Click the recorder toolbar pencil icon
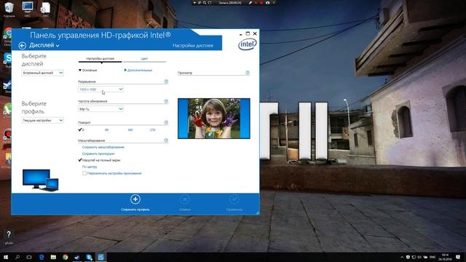Viewport: 466px width, 262px height. coord(250,3)
